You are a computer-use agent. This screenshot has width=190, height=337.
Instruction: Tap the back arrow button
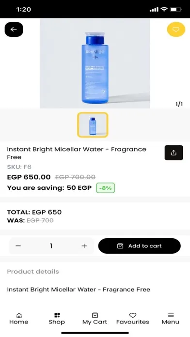point(14,30)
